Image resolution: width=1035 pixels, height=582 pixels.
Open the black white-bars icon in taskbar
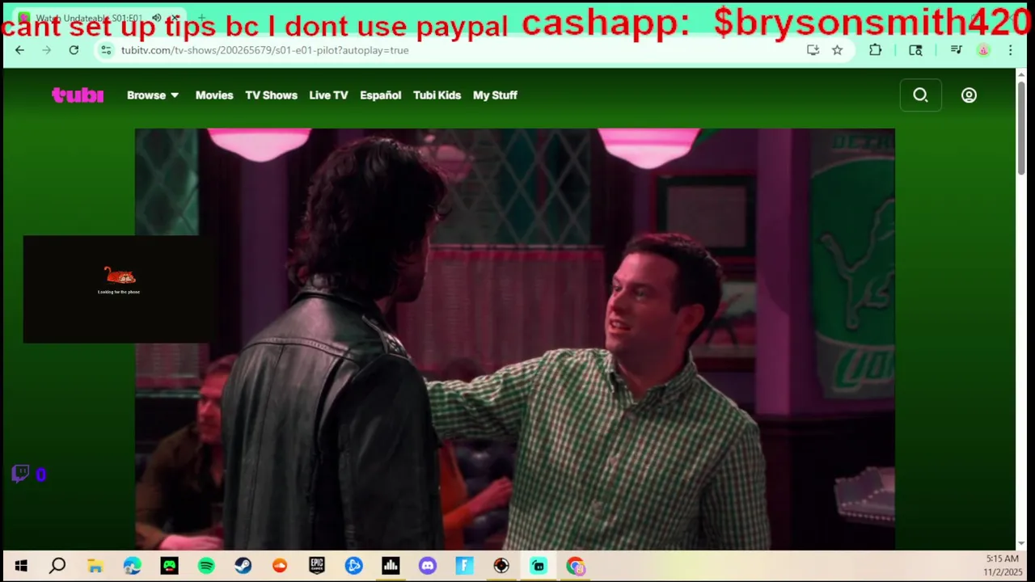pos(391,566)
